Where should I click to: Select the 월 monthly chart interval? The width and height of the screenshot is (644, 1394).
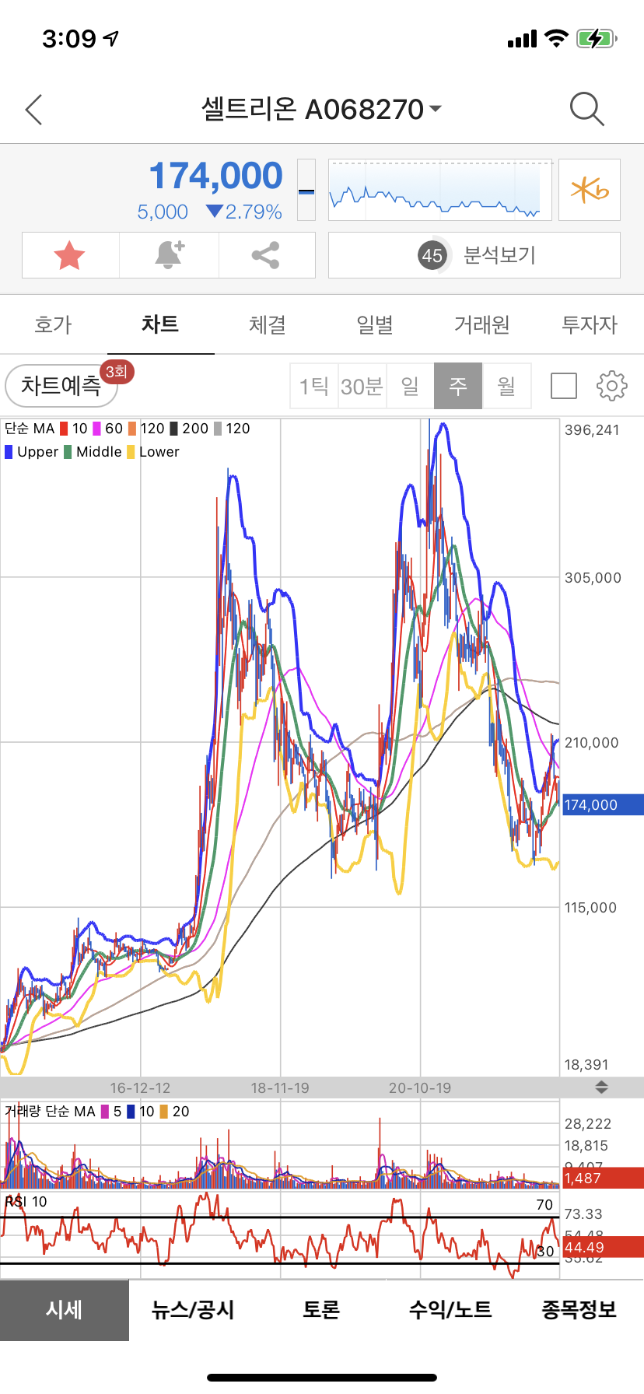pos(506,385)
